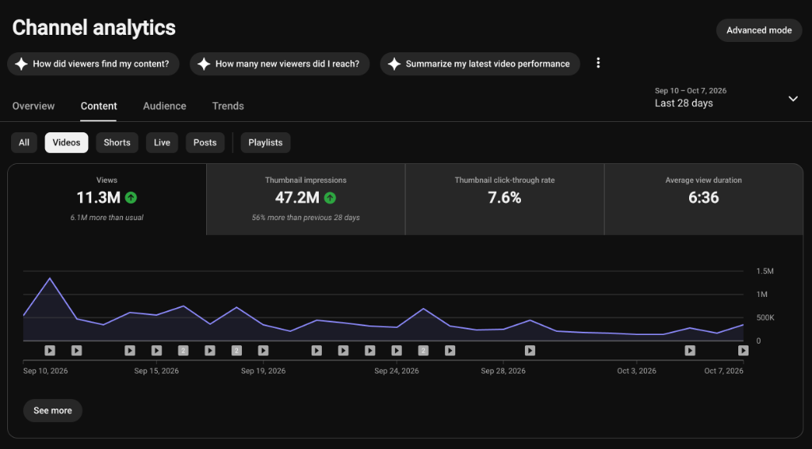Click the '2' videos marker for Sep 25
812x449 pixels.
(423, 351)
